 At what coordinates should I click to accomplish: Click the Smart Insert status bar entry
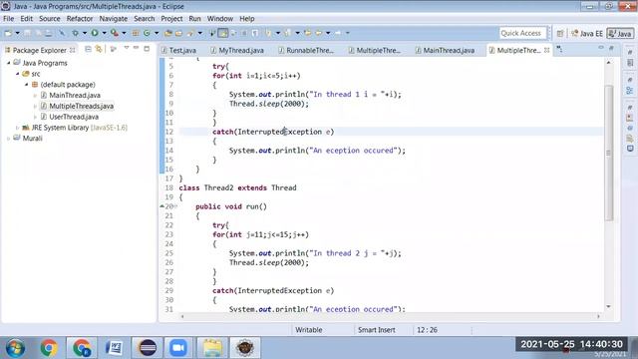[377, 330]
